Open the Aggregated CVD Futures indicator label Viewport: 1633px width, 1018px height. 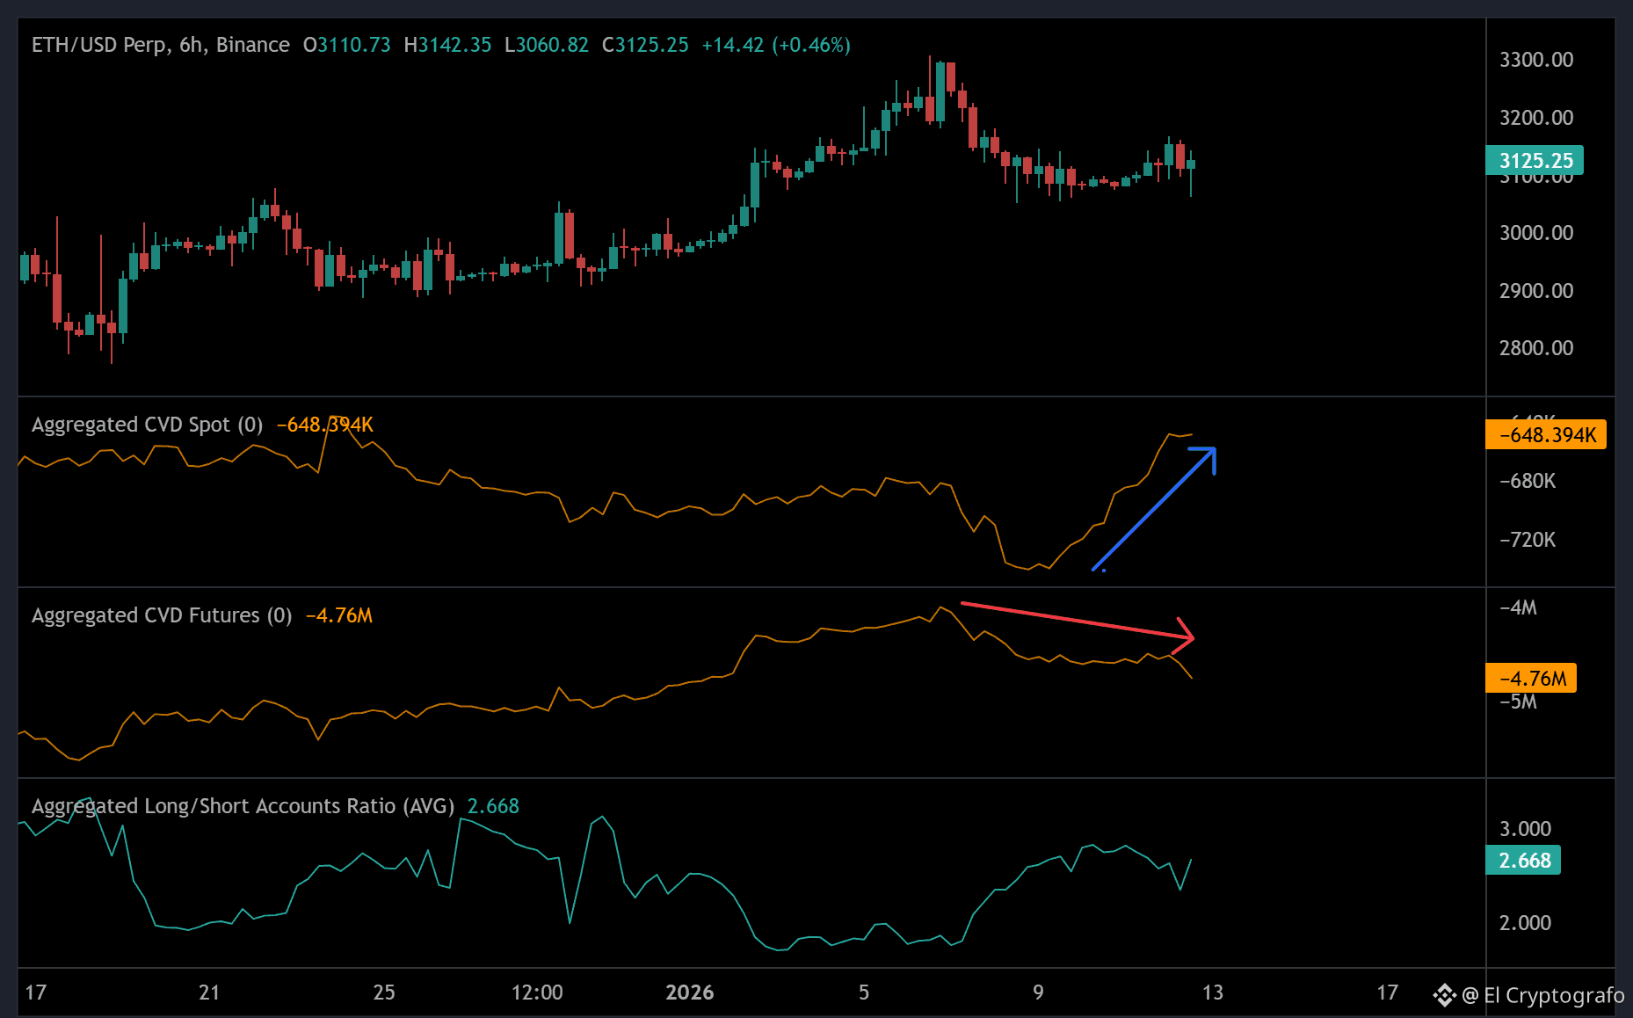point(162,615)
